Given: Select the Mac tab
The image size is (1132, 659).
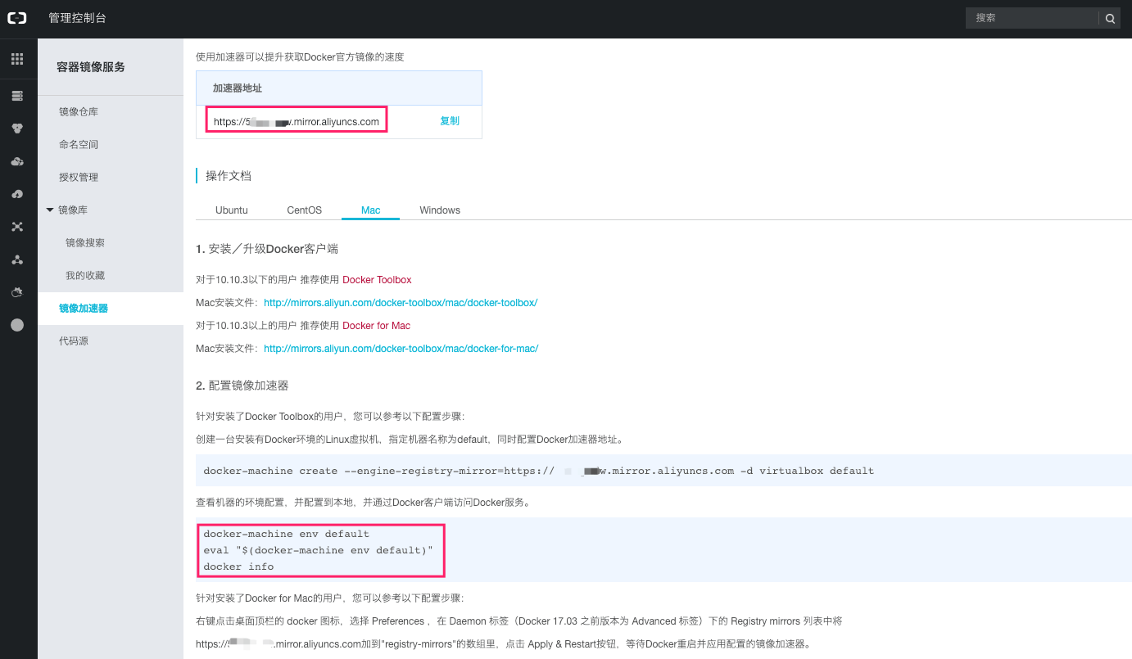Looking at the screenshot, I should click(x=371, y=210).
